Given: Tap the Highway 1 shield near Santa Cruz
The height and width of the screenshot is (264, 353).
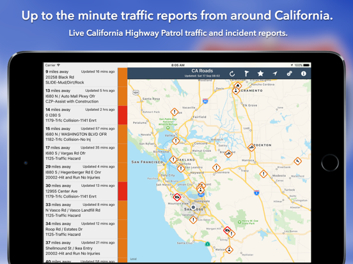Looking at the screenshot, I should pyautogui.click(x=207, y=244).
